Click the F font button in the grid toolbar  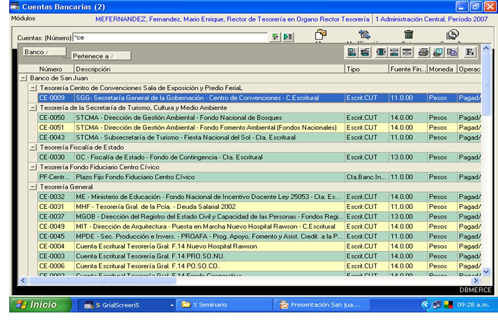(x=470, y=52)
